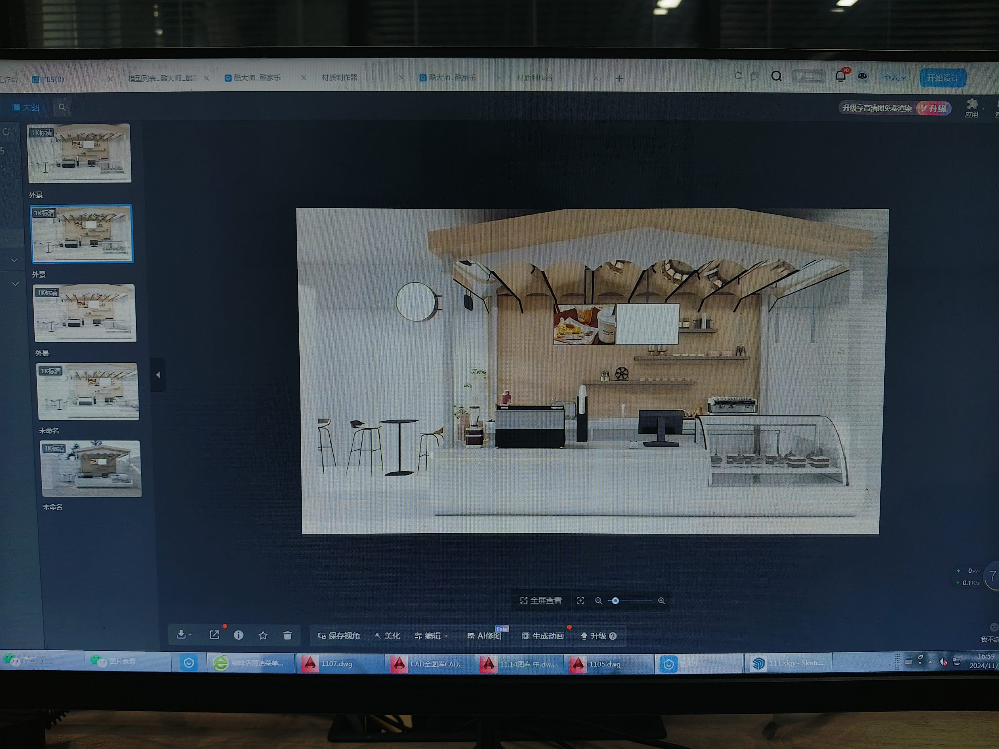Open image info via the i icon

coord(239,635)
